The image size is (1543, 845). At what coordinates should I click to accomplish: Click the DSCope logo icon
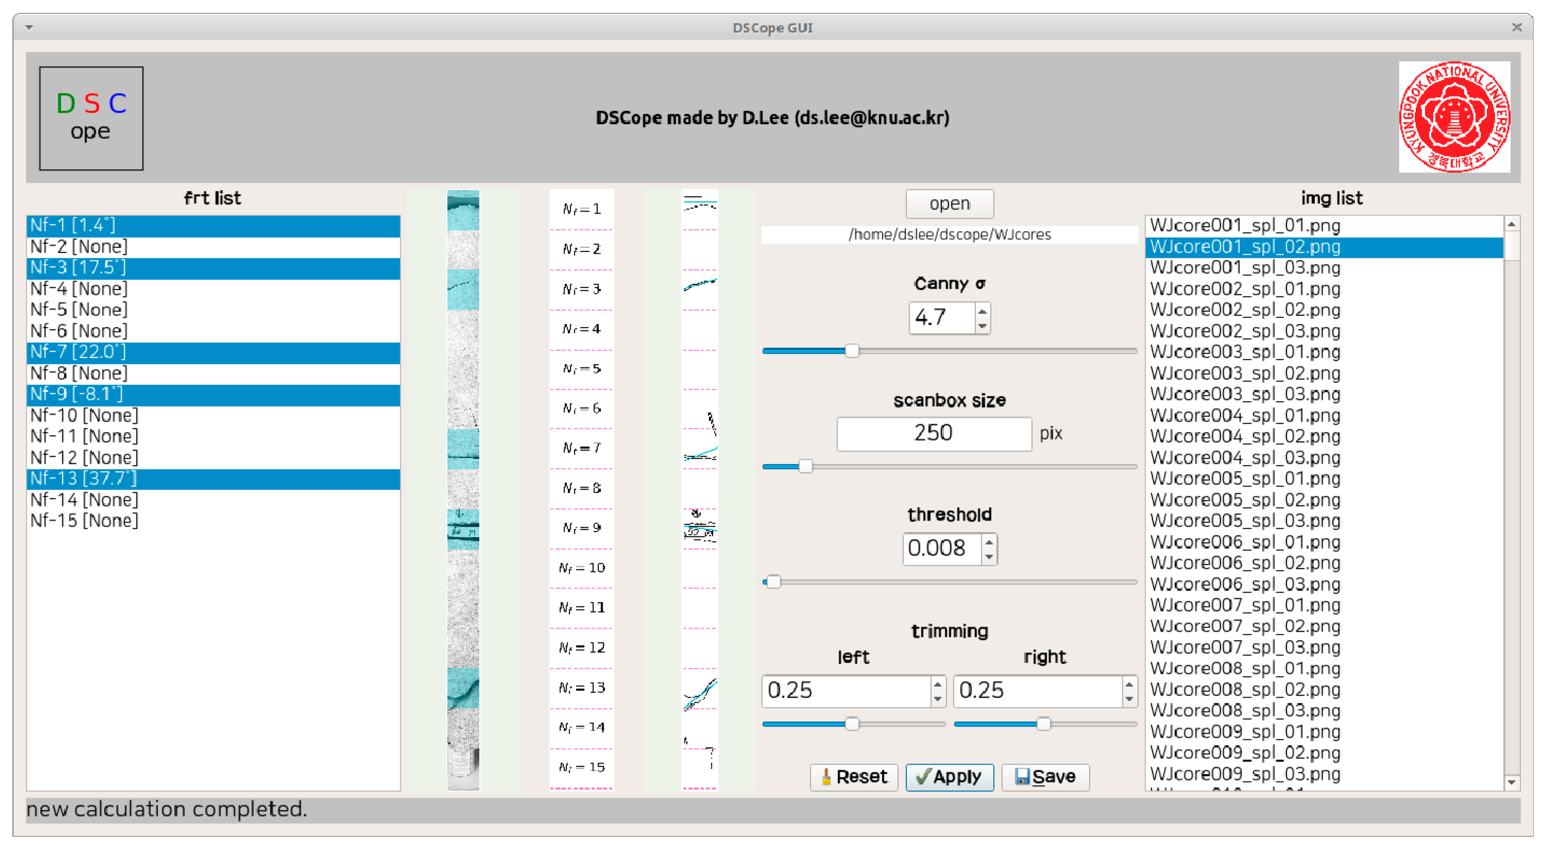91,118
